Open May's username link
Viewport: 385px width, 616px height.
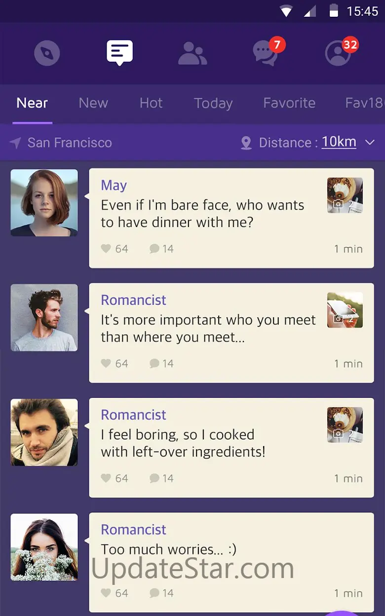(x=114, y=185)
